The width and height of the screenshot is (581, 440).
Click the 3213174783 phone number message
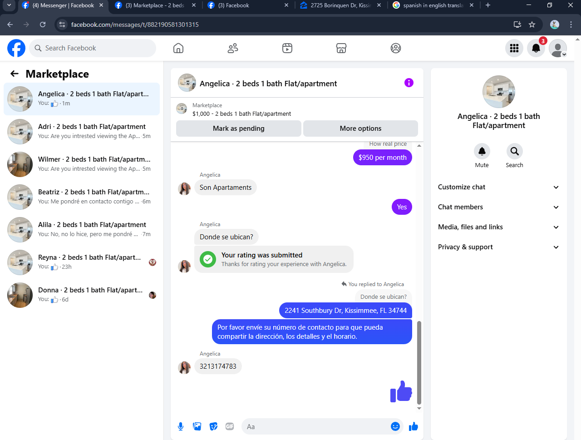point(218,366)
